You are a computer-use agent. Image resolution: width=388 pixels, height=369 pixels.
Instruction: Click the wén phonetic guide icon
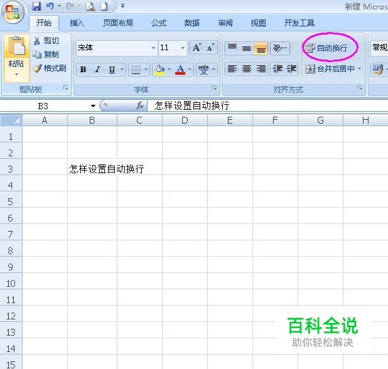203,70
